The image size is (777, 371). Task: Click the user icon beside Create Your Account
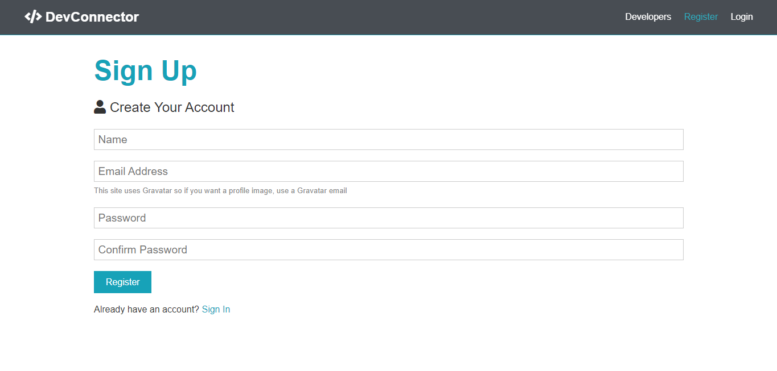100,107
